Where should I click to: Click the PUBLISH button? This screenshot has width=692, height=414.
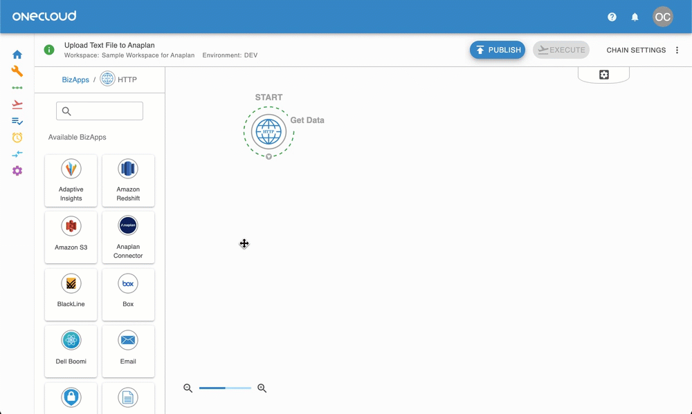pyautogui.click(x=498, y=50)
